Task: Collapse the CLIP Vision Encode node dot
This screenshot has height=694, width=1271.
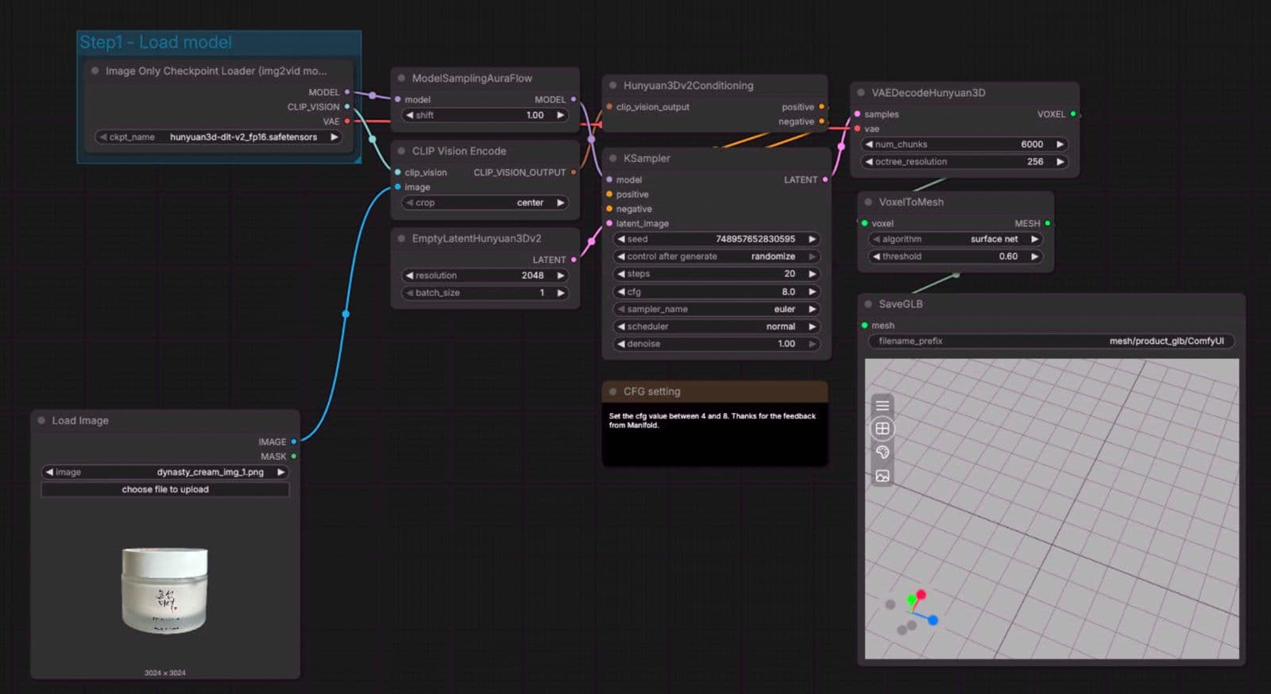Action: tap(401, 151)
